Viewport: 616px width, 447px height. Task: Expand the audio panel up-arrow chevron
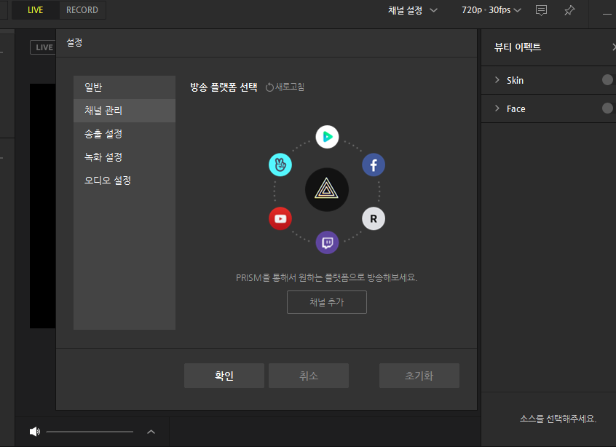(x=151, y=432)
